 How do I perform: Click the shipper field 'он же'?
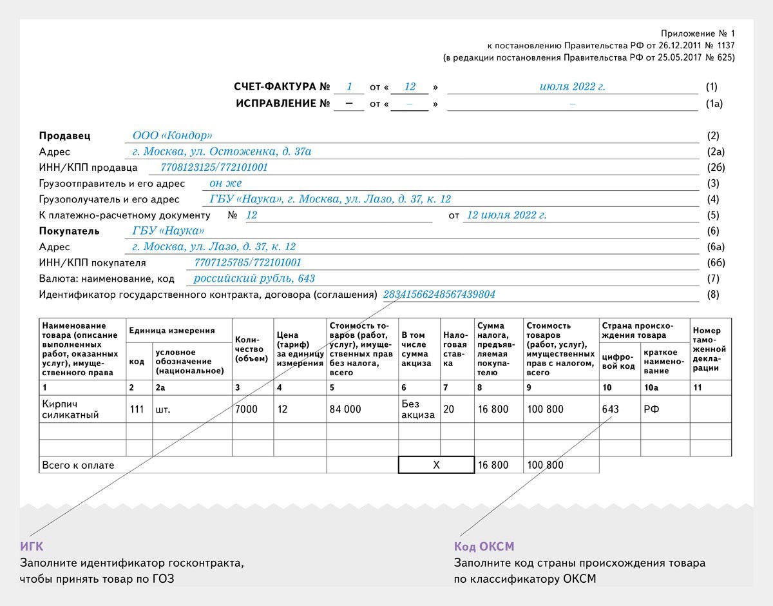225,184
